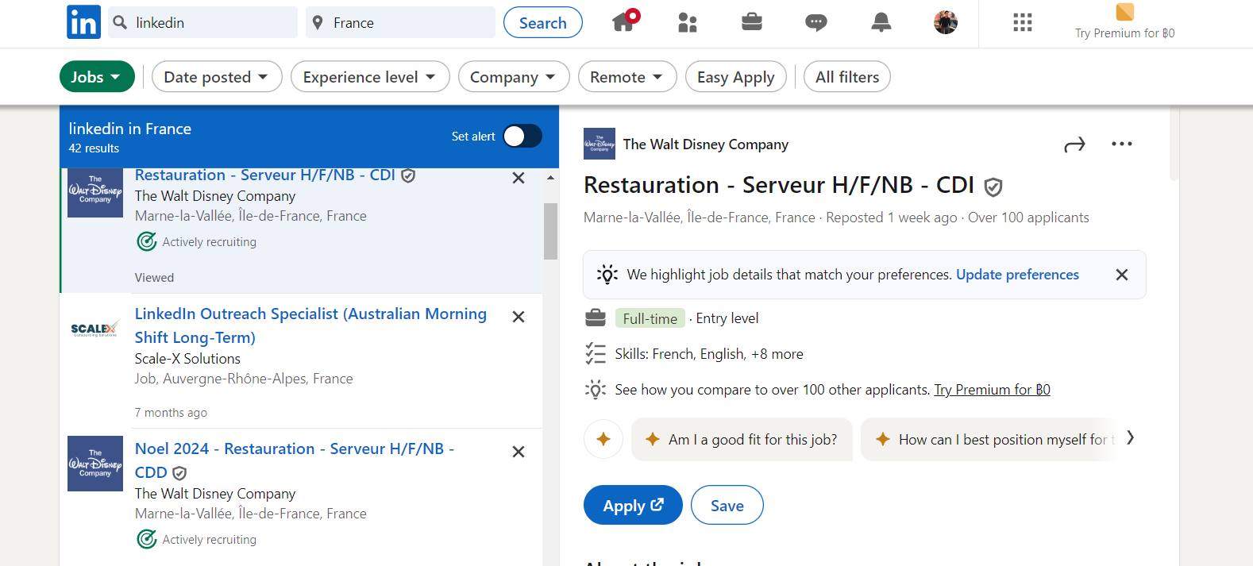The image size is (1253, 566).
Task: Click the Search button
Action: [543, 22]
